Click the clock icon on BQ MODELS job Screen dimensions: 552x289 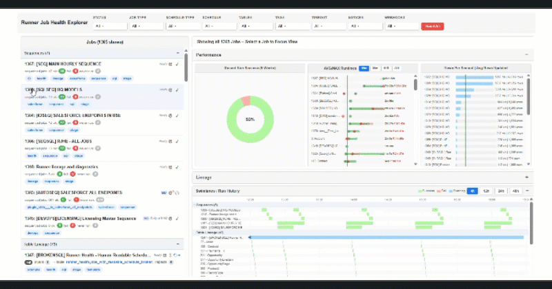click(x=170, y=90)
